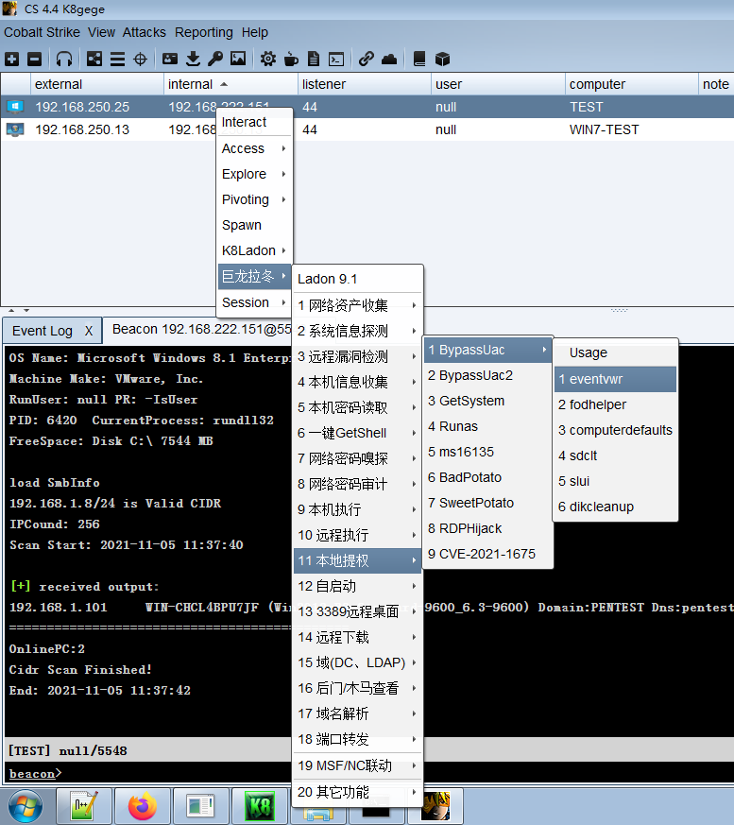Open screenshots via the picture icon

click(238, 59)
